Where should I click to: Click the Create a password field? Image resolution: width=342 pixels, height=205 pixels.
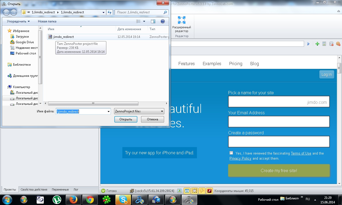click(279, 141)
